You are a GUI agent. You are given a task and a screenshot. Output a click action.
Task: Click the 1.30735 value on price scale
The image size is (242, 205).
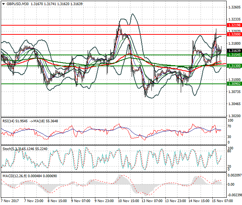click(234, 92)
